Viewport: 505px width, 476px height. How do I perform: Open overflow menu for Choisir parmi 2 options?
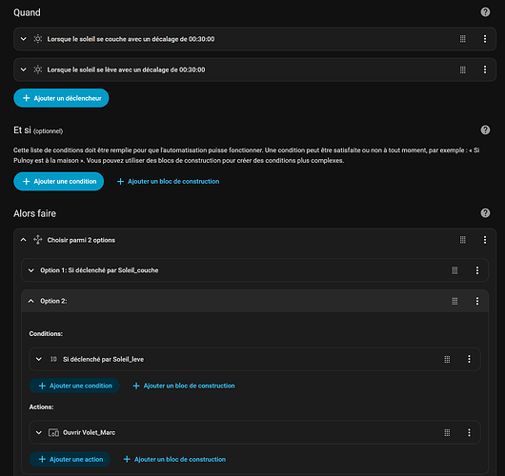[485, 240]
